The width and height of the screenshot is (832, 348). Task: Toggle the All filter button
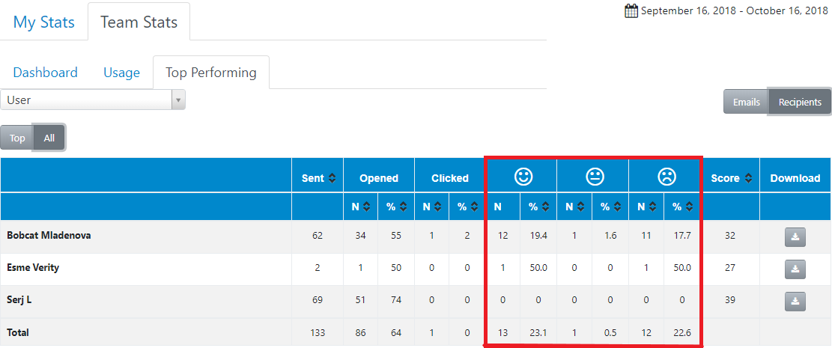pos(49,138)
